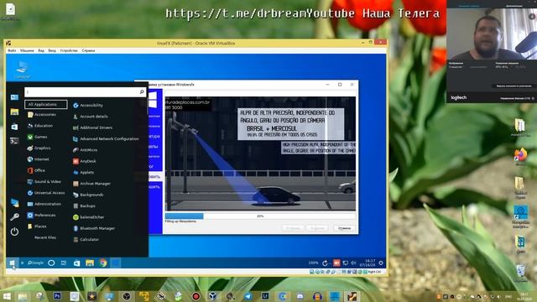Select the Universal Access category
The height and width of the screenshot is (302, 537).
46,193
